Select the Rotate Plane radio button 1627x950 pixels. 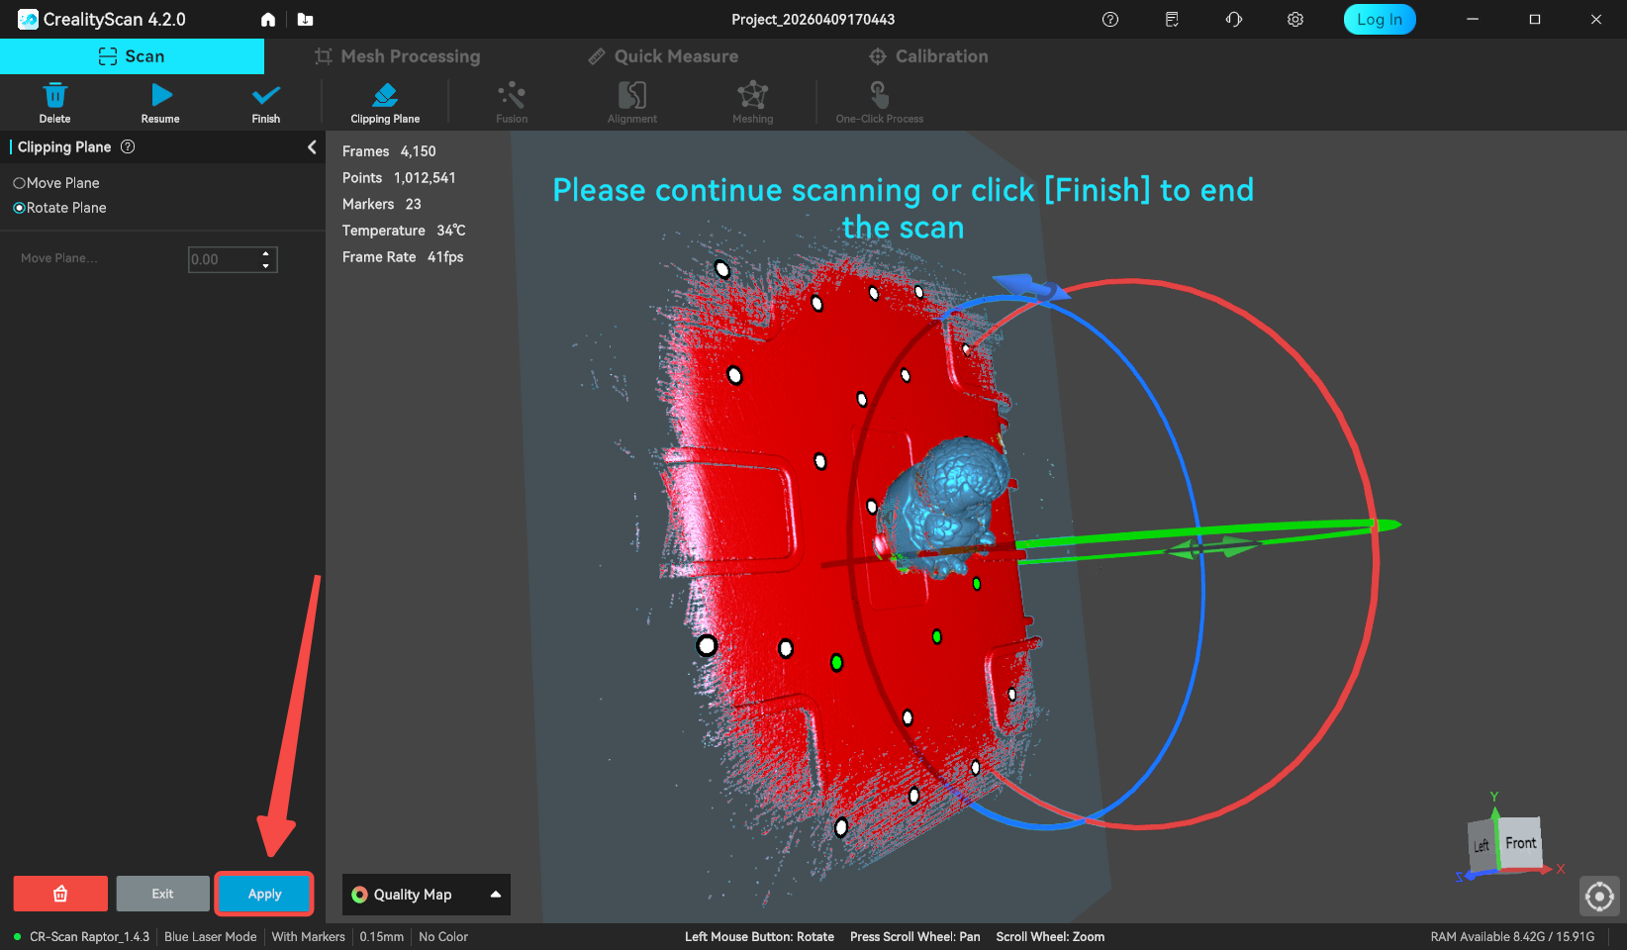19,208
